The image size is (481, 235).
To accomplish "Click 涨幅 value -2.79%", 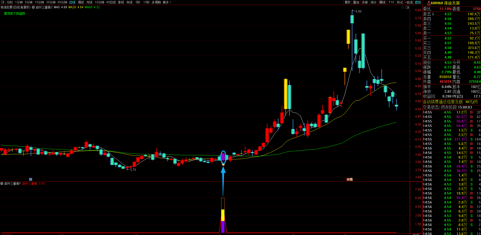I will (x=446, y=72).
